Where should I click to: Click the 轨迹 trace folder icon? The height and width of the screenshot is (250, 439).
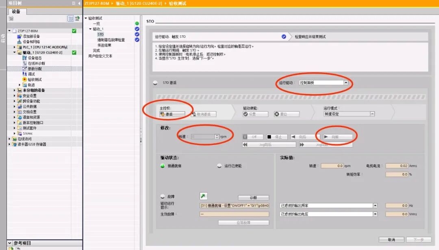pos(24,85)
